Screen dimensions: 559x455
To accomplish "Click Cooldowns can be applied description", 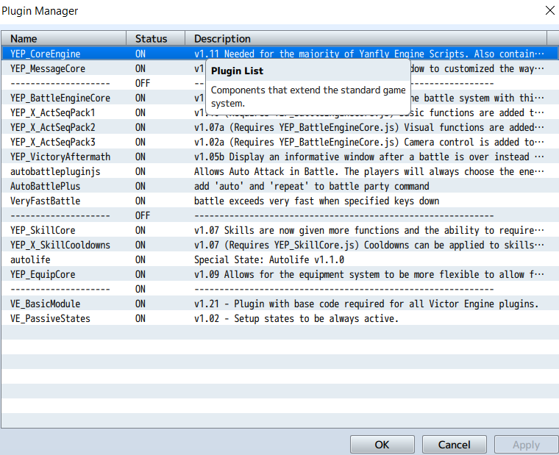I will (369, 245).
